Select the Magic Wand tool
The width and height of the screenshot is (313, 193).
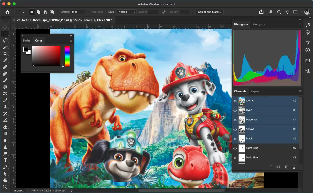tap(5, 47)
